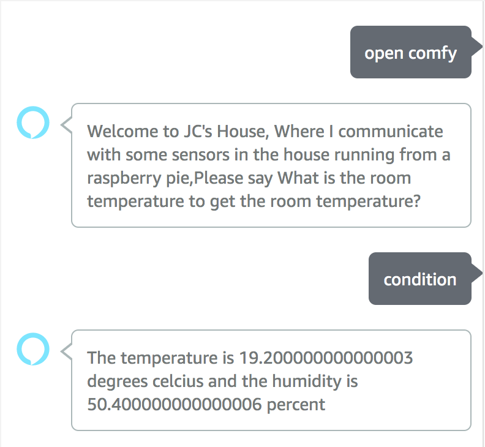Click the pointer tail of the welcome response bubble

(x=67, y=125)
